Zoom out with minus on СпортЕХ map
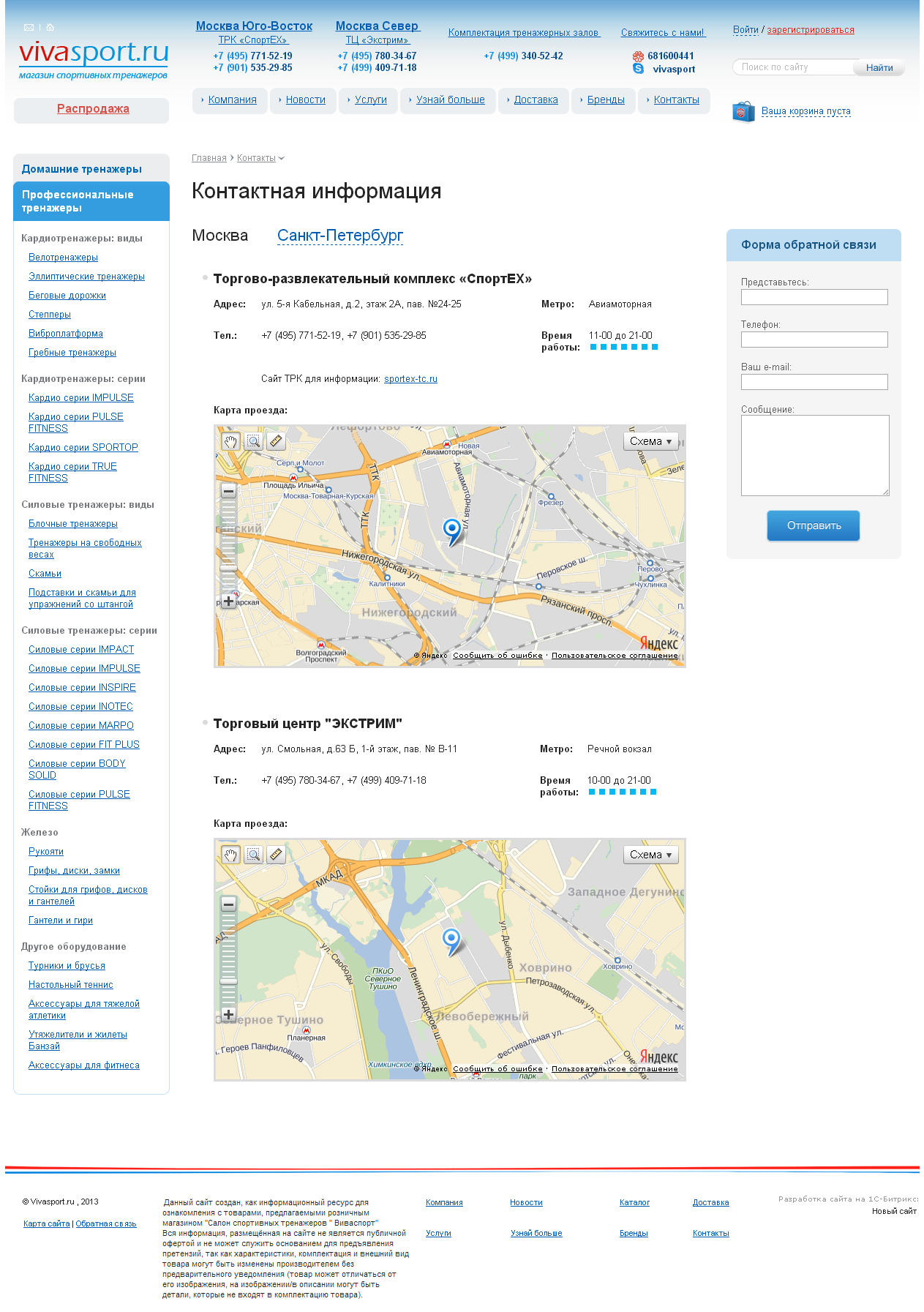Image resolution: width=924 pixels, height=1312 pixels. (x=228, y=492)
